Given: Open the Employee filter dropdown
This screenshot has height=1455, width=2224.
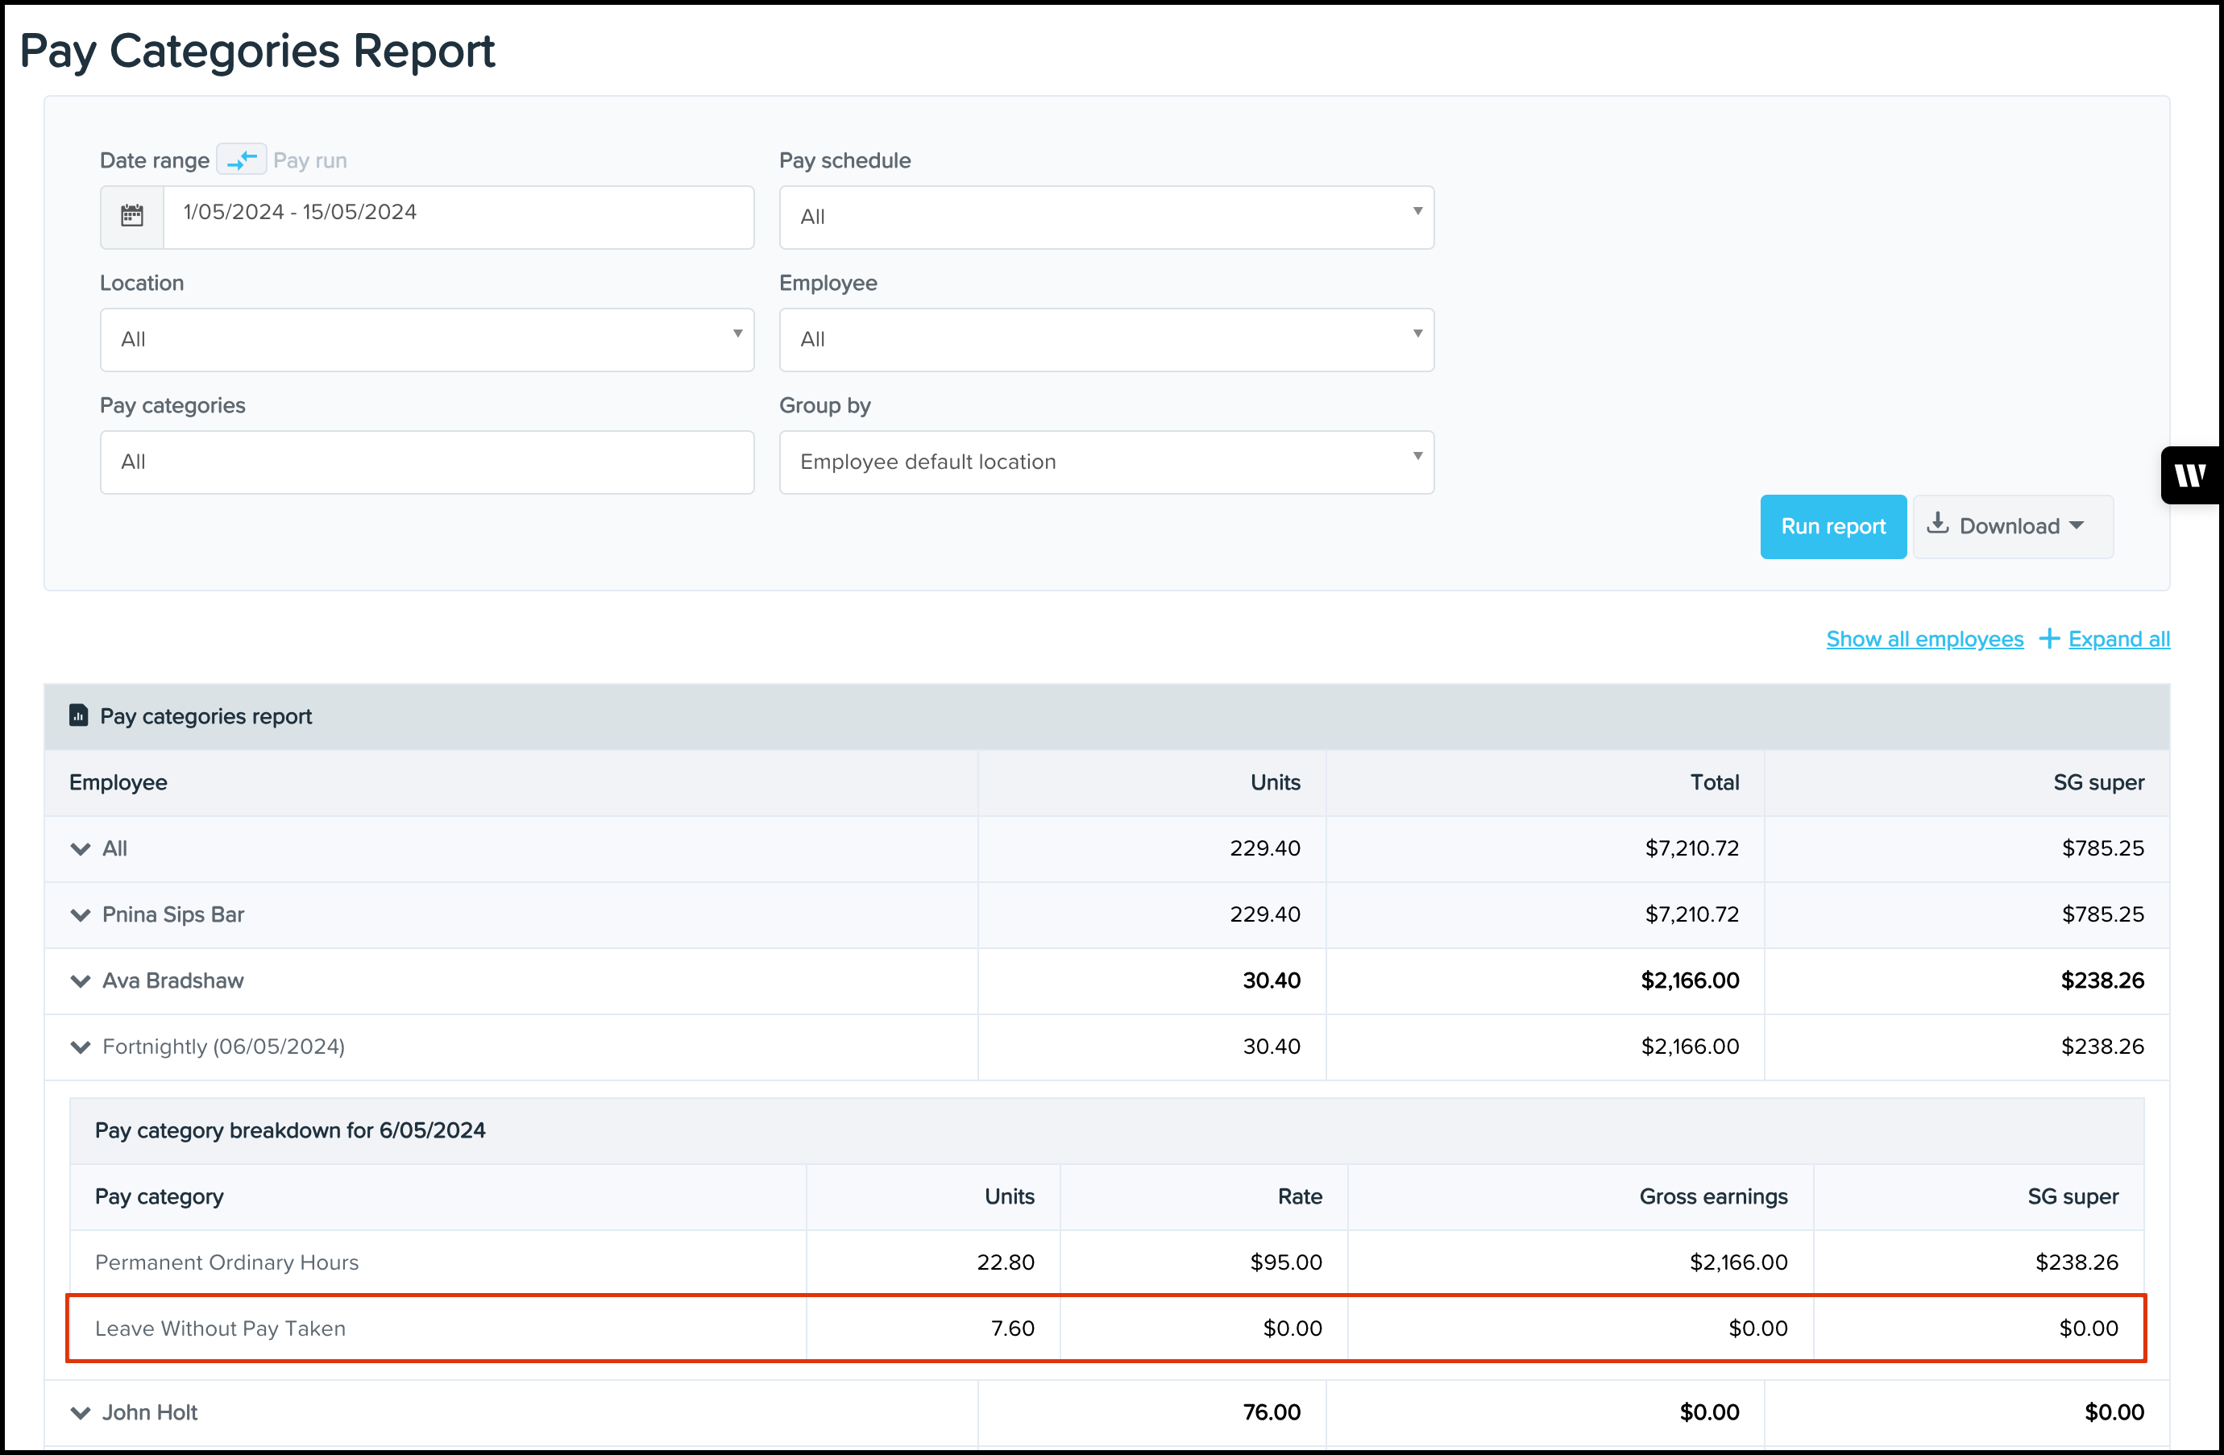Looking at the screenshot, I should (x=1106, y=339).
